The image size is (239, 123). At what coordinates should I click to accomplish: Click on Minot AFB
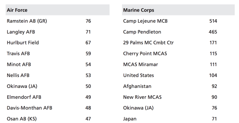coord(19,65)
